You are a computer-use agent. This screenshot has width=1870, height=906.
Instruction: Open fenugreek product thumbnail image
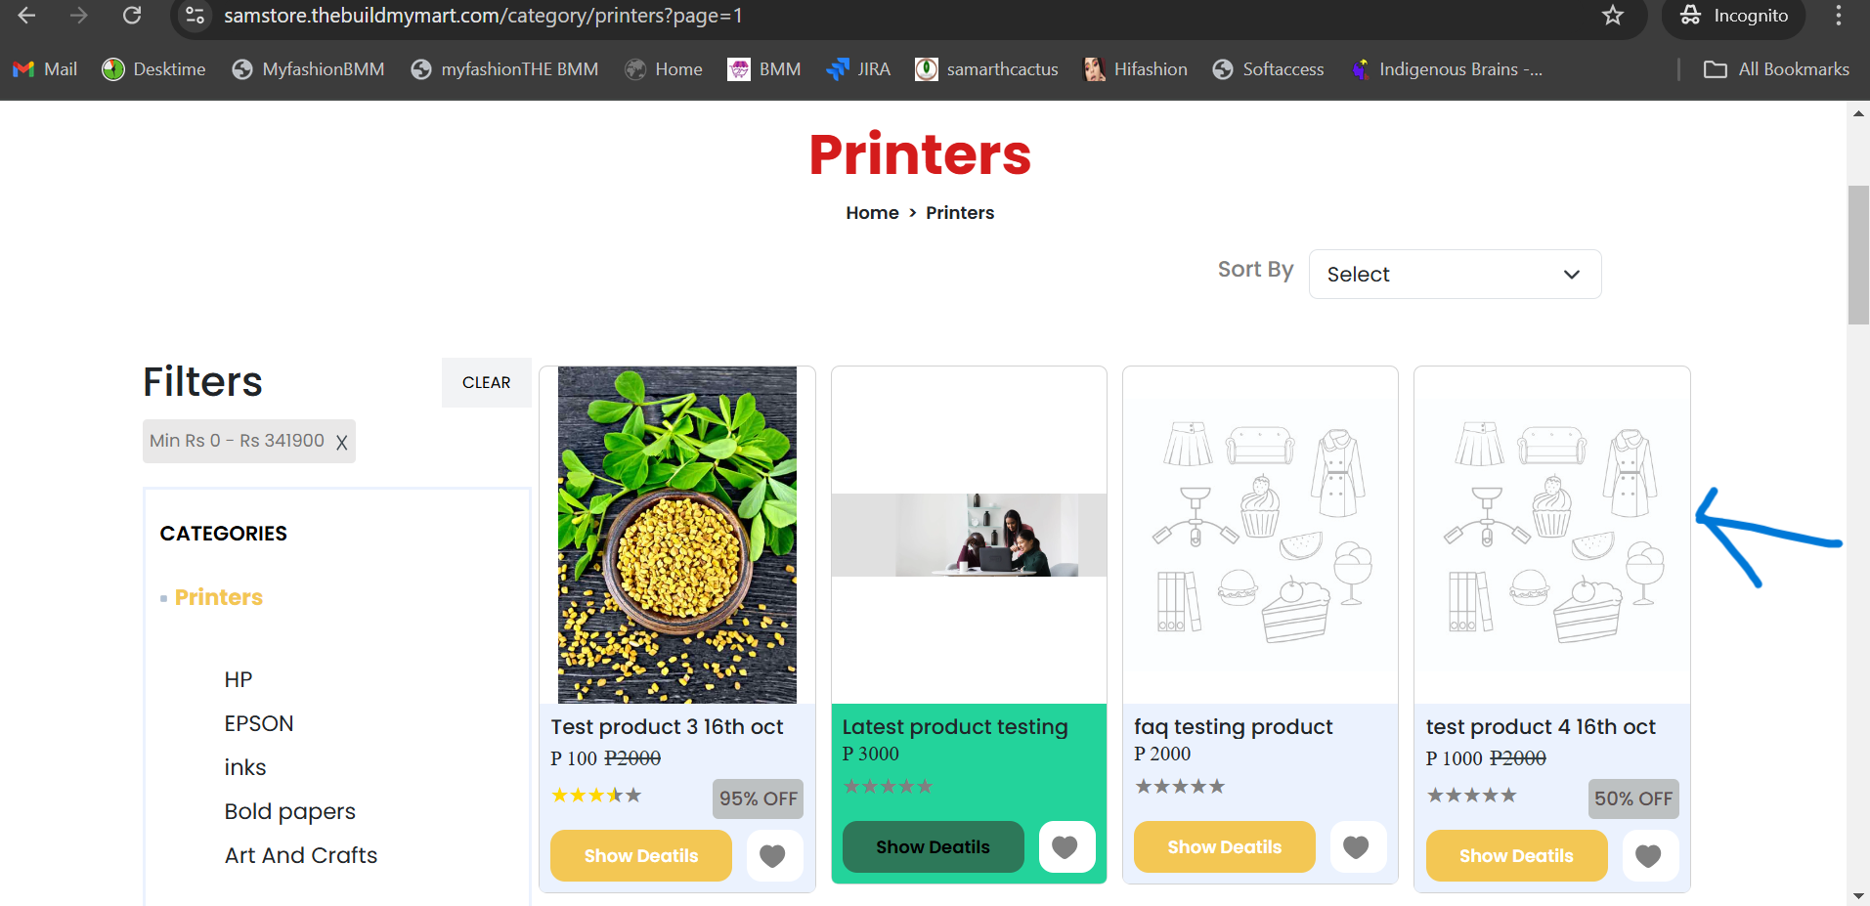(677, 535)
